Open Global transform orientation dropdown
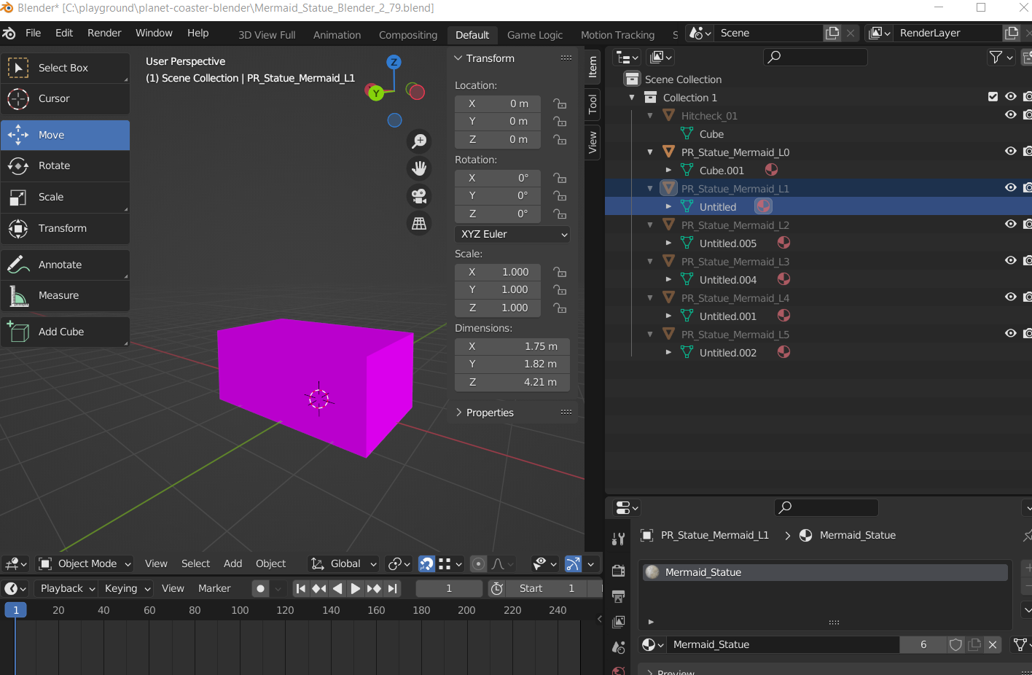 343,563
